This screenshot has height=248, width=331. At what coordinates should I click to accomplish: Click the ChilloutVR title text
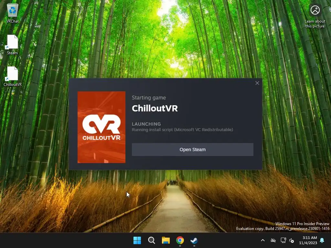(x=155, y=108)
